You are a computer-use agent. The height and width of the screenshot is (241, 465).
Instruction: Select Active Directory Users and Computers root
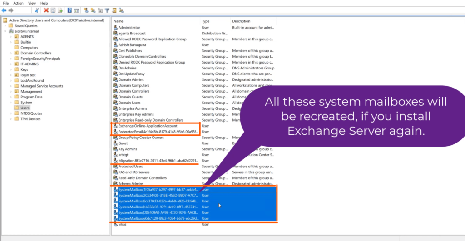(56, 20)
